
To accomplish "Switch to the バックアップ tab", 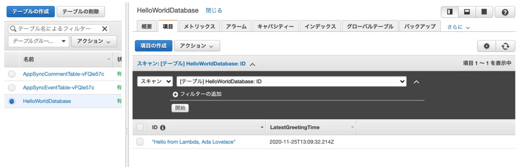I will pyautogui.click(x=420, y=26).
